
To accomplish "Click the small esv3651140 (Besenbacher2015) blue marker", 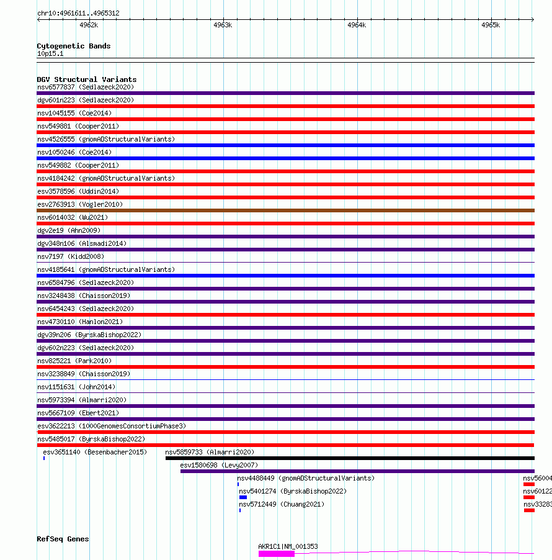I will click(44, 458).
